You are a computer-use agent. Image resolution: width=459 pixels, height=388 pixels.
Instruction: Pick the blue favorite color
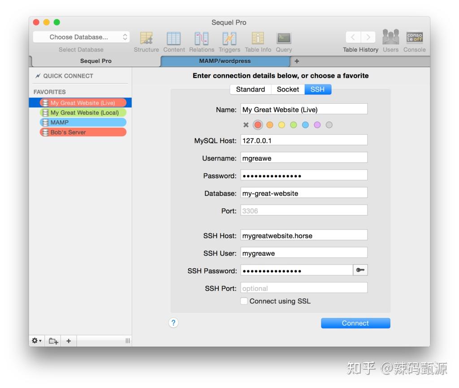305,125
